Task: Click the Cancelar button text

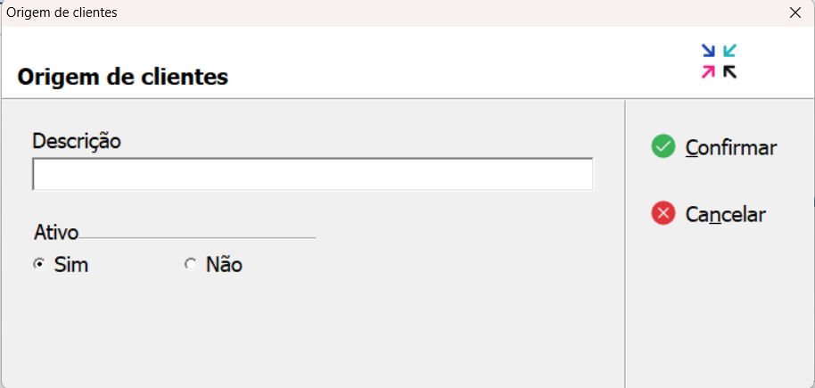Action: pyautogui.click(x=726, y=214)
